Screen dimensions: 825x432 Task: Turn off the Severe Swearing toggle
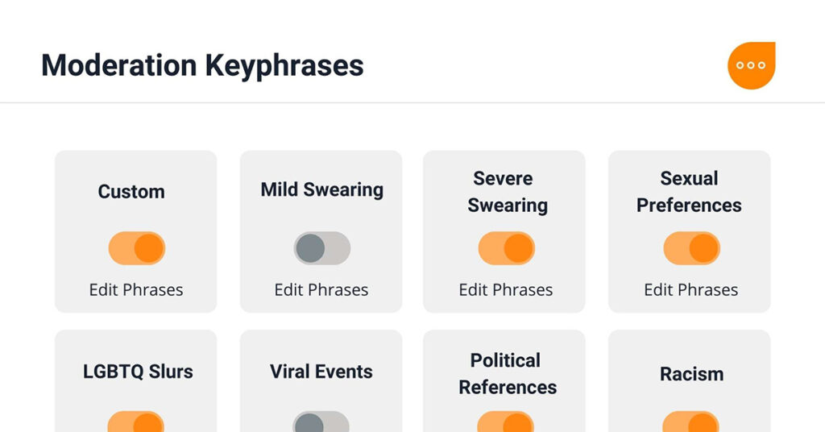click(x=506, y=248)
